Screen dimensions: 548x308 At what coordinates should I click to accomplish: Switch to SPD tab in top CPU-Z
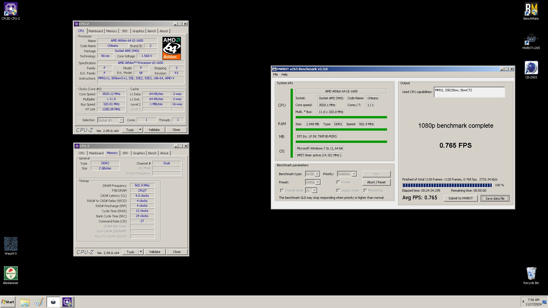(125, 31)
